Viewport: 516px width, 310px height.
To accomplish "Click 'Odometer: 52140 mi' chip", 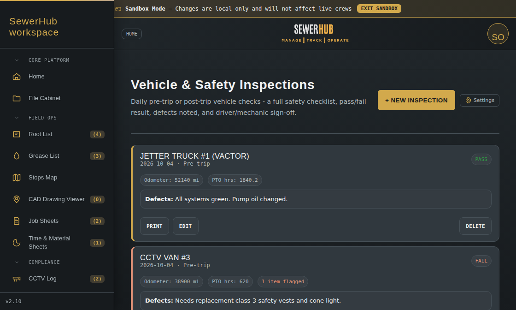I will click(x=171, y=180).
